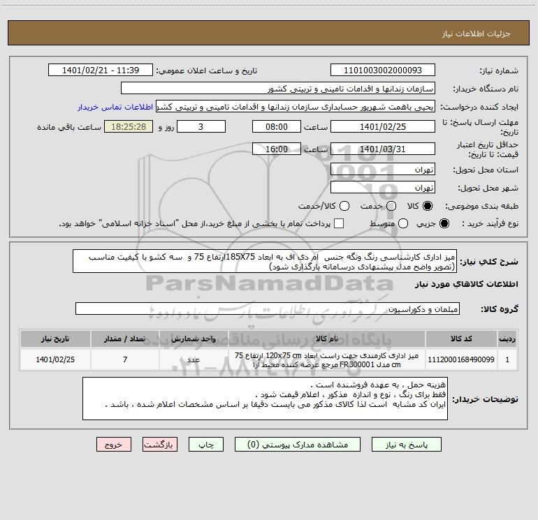Click the unit cell عدد
The height and width of the screenshot is (520, 538).
point(194,359)
